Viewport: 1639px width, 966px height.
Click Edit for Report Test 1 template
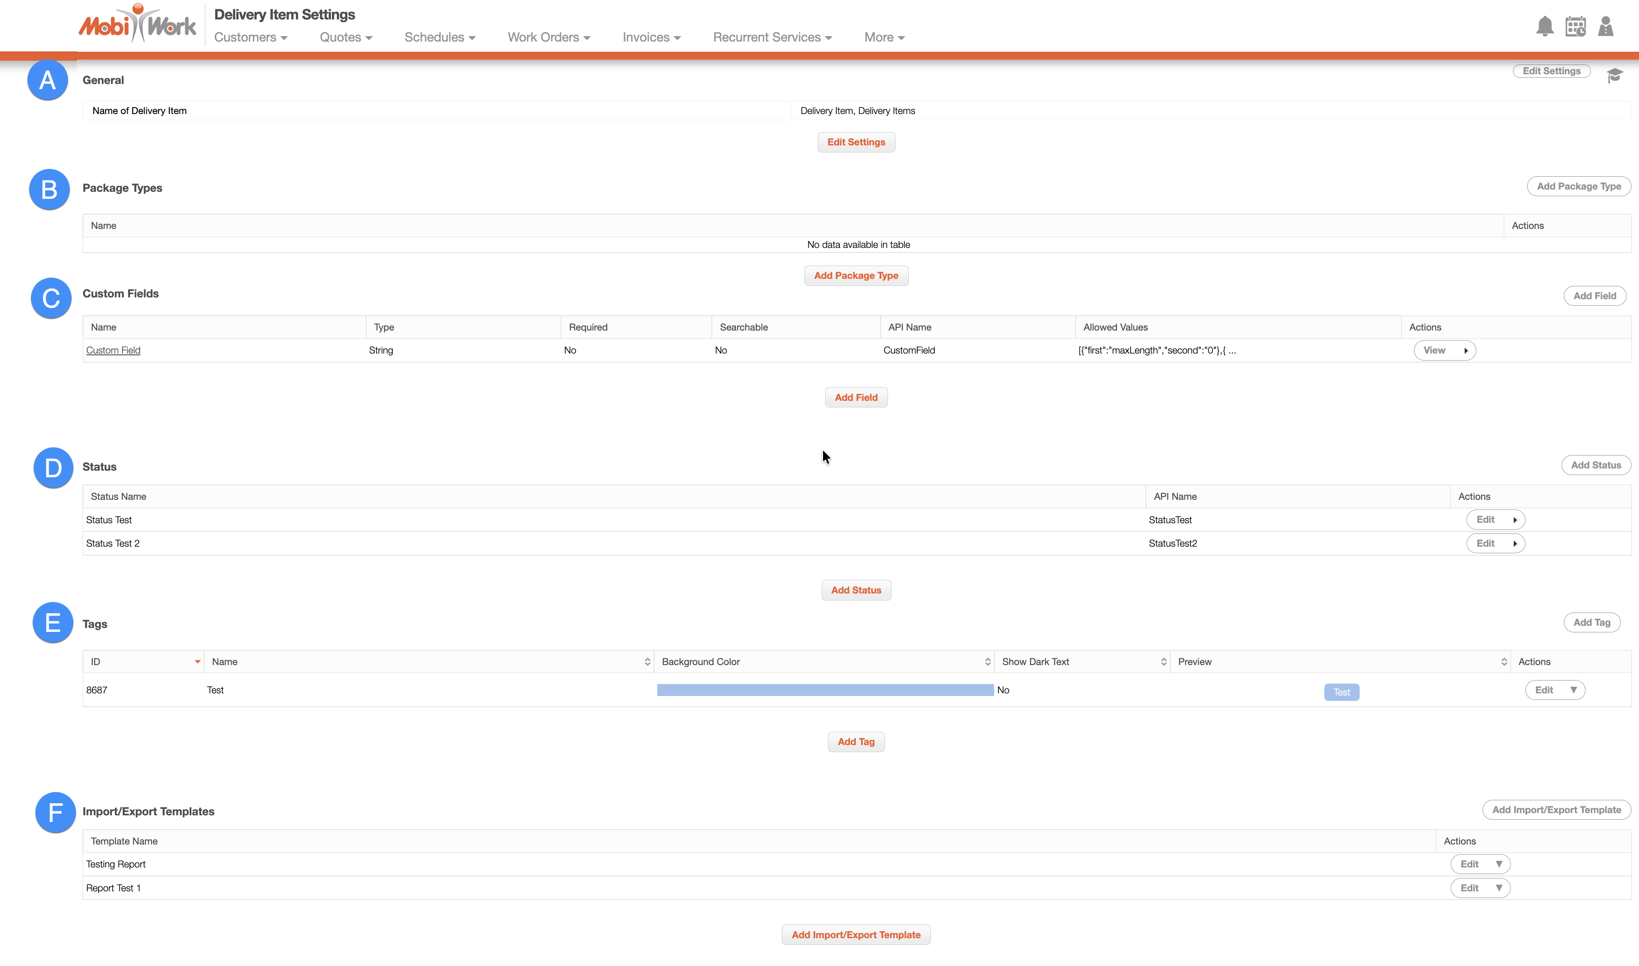(x=1469, y=888)
